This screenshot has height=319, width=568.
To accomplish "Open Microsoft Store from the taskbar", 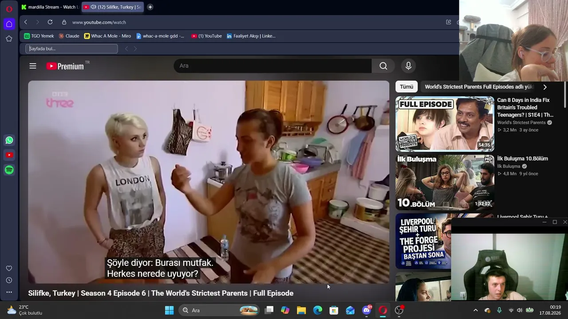I will (334, 310).
